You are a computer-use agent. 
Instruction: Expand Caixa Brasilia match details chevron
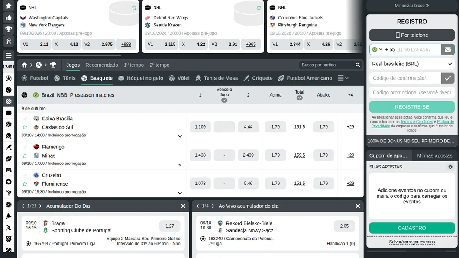180,136
